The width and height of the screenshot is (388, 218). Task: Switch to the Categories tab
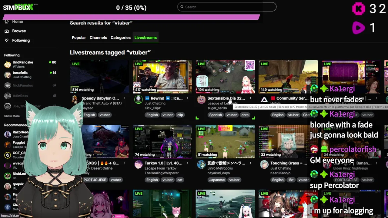[x=121, y=38]
